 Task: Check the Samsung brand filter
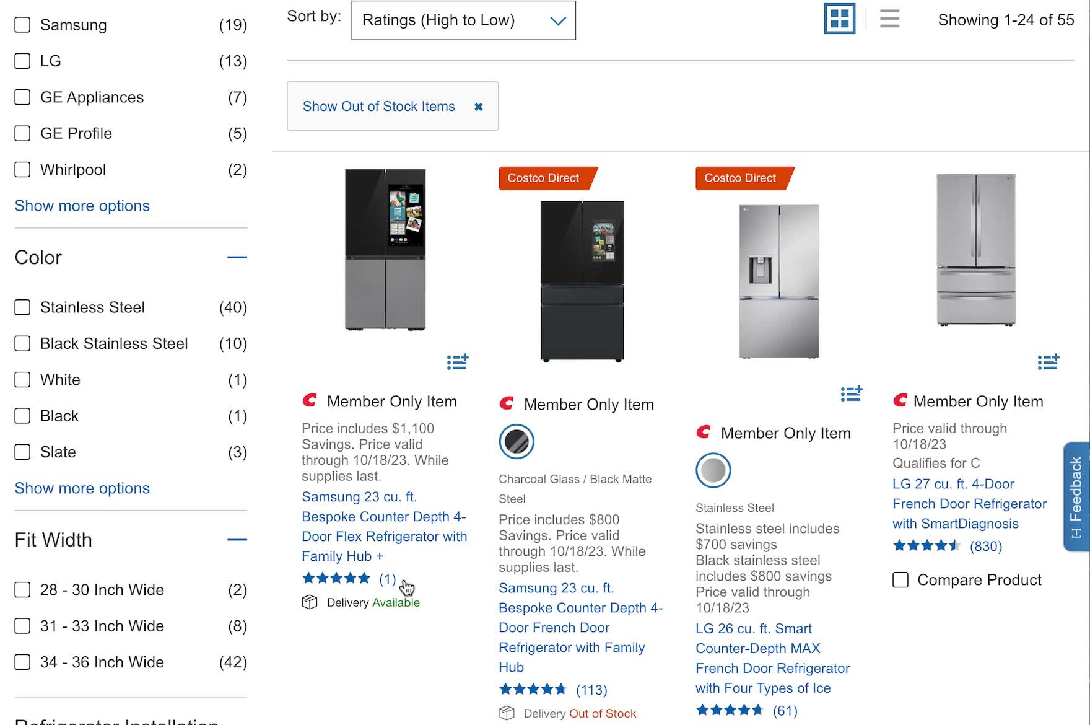tap(22, 25)
